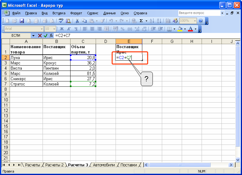Toggle Align Right
This screenshot has height=175, width=242.
(99, 29)
